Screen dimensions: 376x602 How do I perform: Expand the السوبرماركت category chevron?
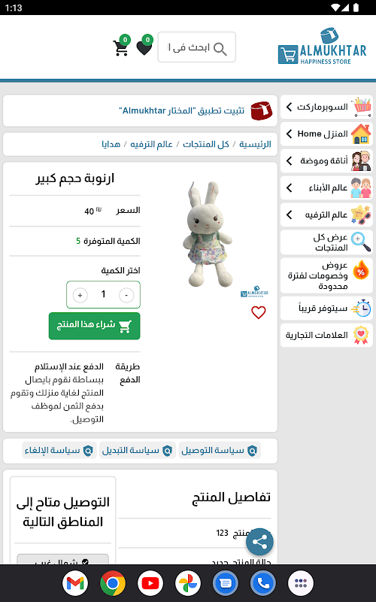290,107
